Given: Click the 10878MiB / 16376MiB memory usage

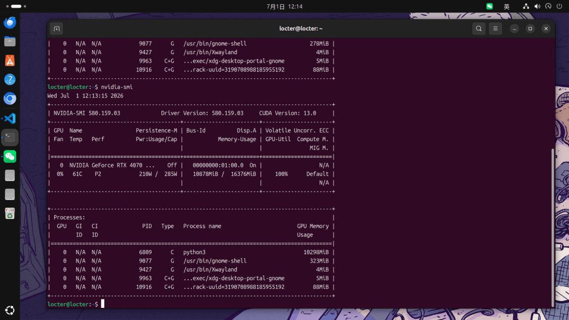Looking at the screenshot, I should tap(224, 174).
